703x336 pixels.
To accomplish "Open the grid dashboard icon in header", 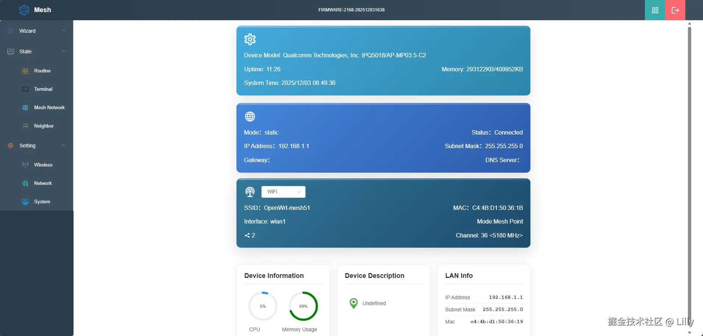I will click(x=655, y=10).
